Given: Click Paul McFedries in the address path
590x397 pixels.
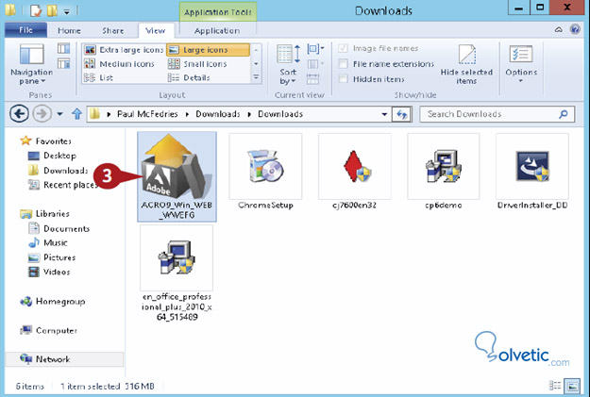Looking at the screenshot, I should (x=147, y=114).
